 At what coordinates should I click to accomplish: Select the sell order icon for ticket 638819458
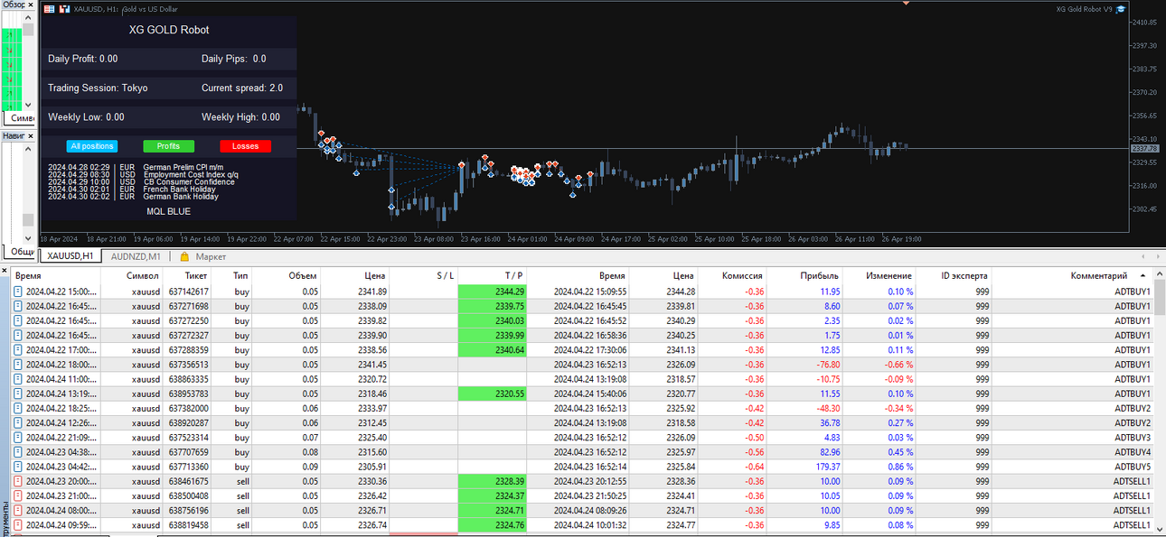click(18, 524)
